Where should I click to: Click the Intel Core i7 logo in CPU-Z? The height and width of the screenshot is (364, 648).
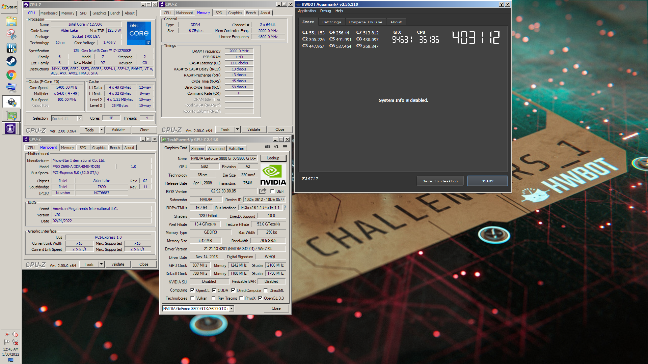(x=139, y=33)
